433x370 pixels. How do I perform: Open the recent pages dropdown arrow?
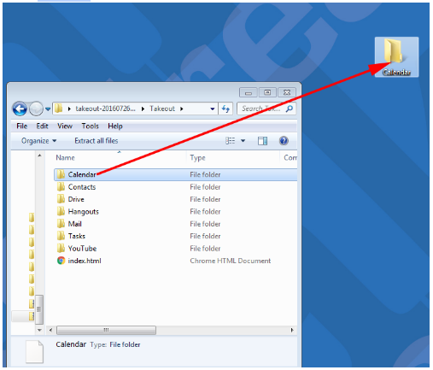(48, 109)
